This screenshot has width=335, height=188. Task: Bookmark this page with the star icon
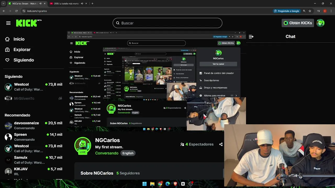pos(310,11)
